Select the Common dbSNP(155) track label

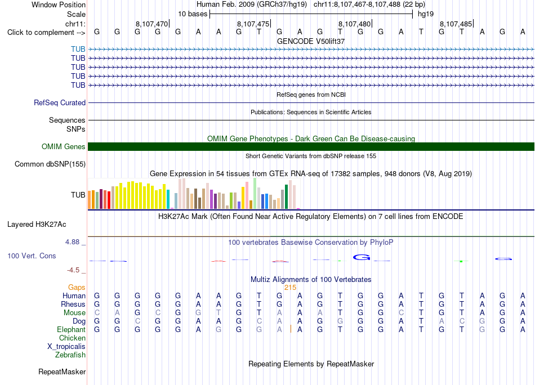click(x=50, y=164)
